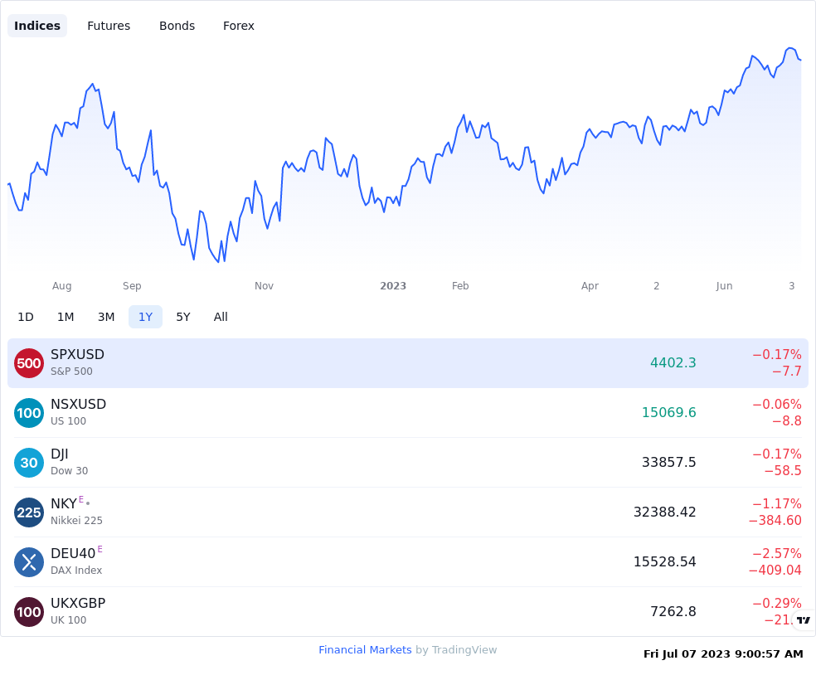Click the S&P 500 red logo icon
816x680 pixels.
point(29,363)
